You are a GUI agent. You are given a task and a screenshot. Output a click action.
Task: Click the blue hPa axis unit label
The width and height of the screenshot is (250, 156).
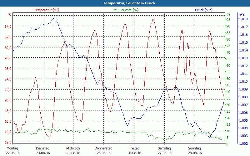(x=242, y=14)
